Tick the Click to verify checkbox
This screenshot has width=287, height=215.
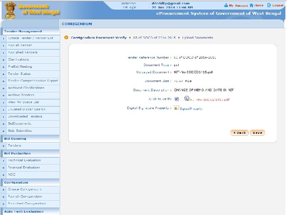tap(177, 99)
